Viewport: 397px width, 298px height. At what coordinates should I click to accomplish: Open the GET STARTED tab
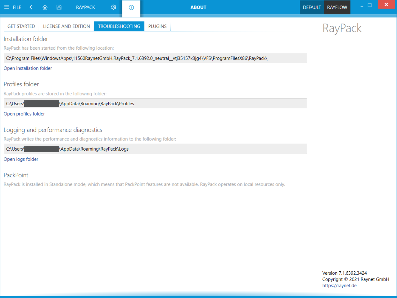21,26
